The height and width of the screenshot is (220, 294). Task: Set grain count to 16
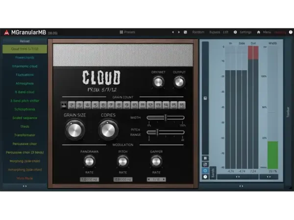[x=182, y=105]
